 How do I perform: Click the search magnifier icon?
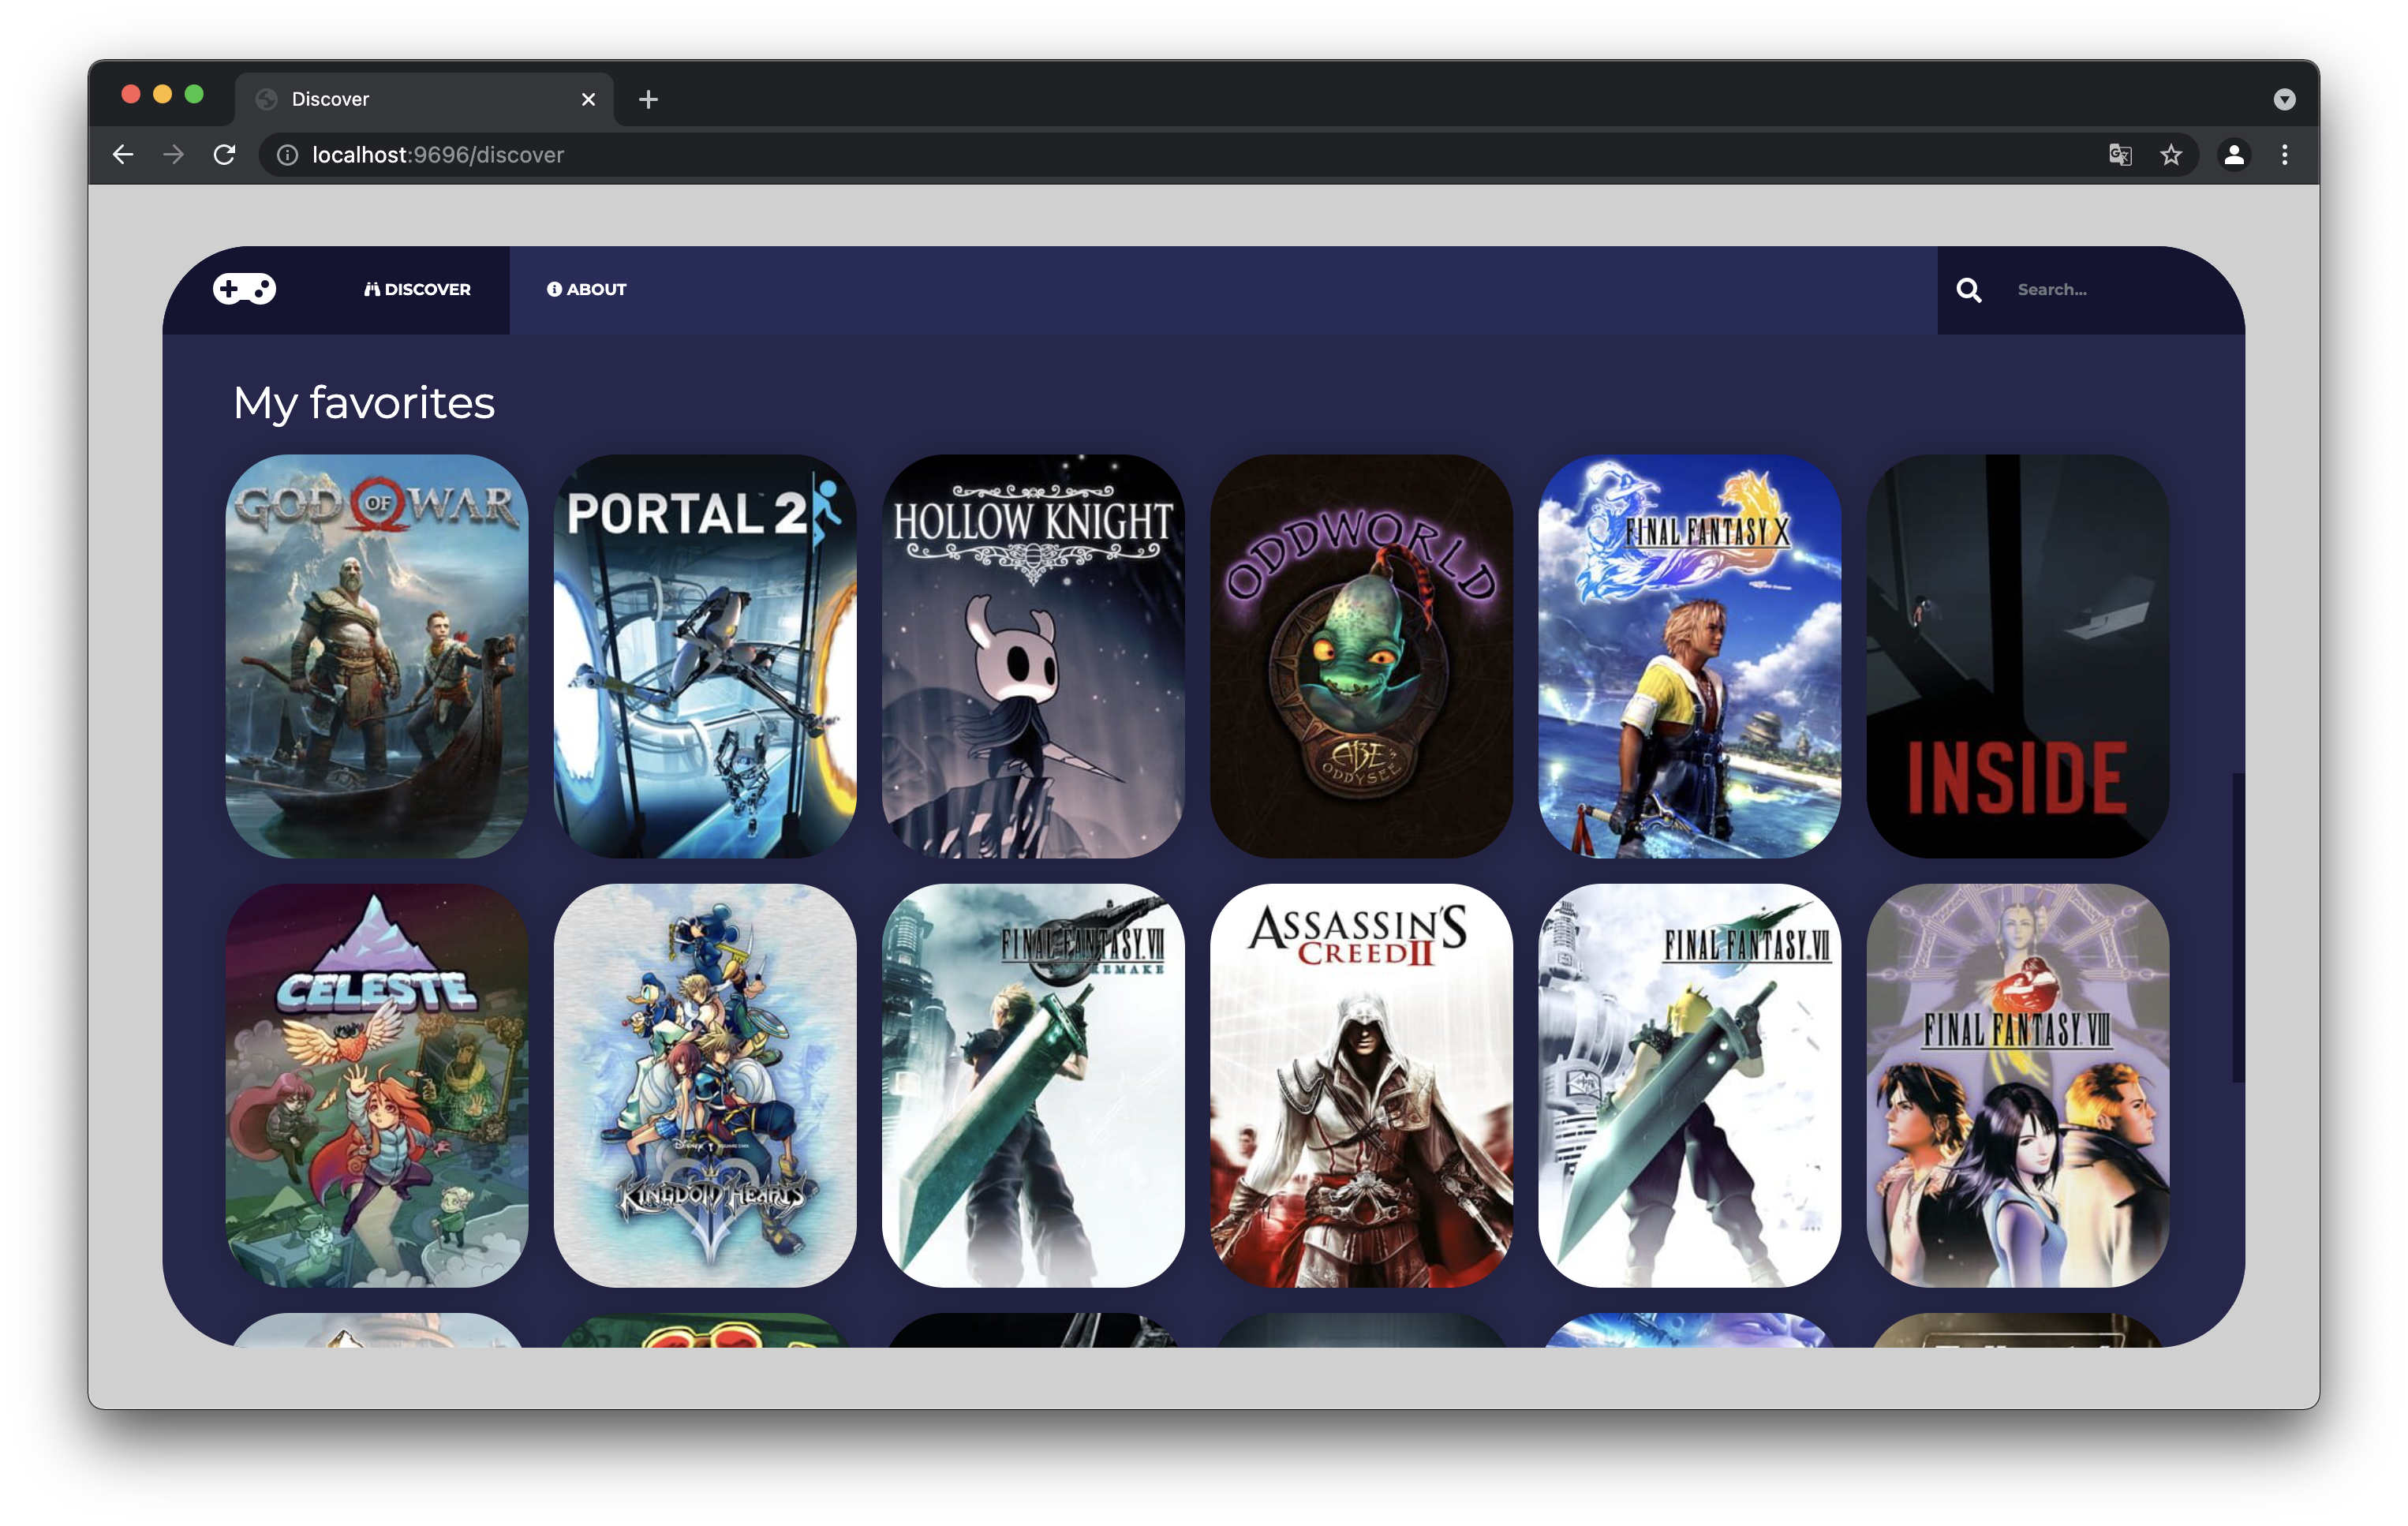[1968, 290]
